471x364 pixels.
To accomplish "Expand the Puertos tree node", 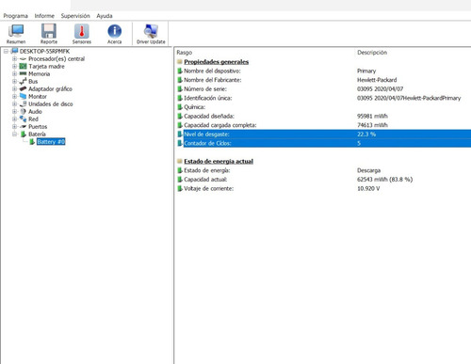I will (14, 126).
